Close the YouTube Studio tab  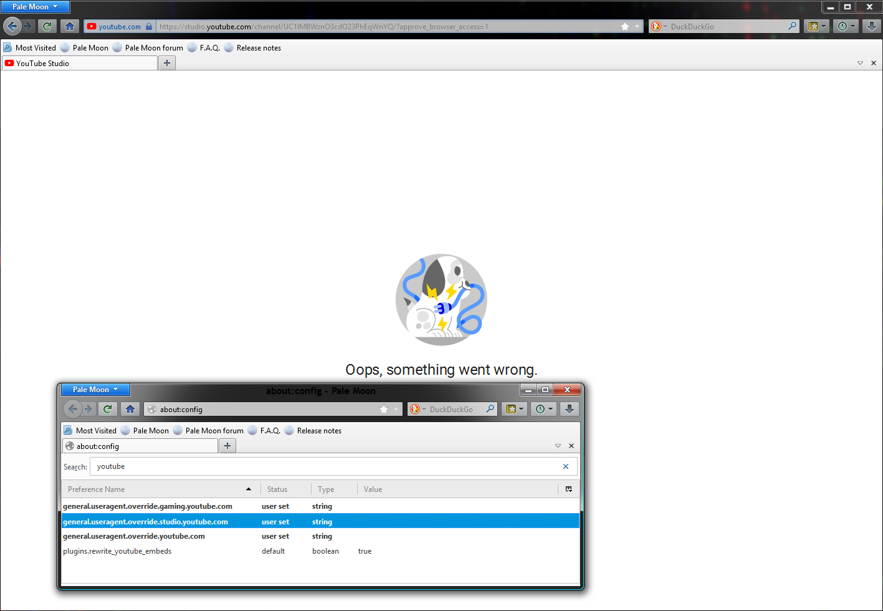point(873,63)
